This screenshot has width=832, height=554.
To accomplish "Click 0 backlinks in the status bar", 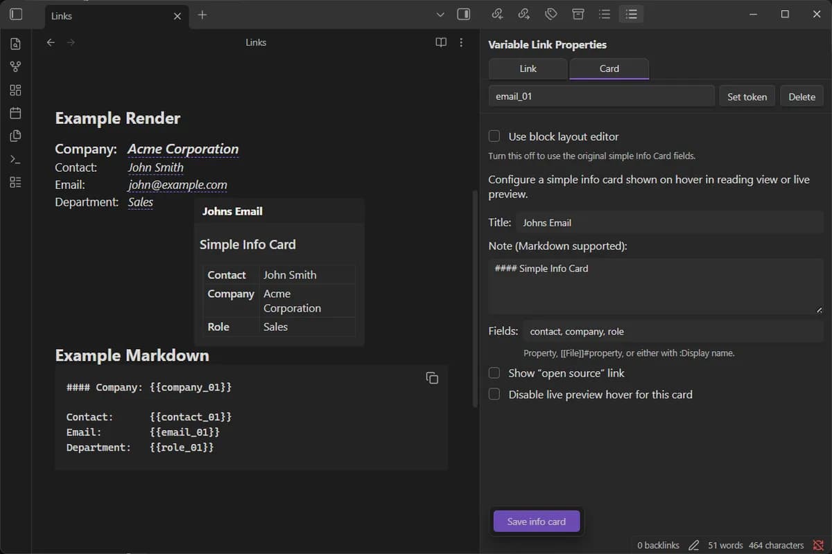I will click(x=658, y=545).
